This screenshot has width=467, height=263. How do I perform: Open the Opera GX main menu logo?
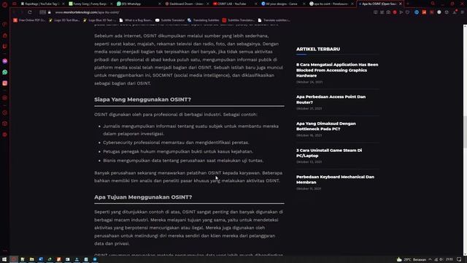point(5,4)
